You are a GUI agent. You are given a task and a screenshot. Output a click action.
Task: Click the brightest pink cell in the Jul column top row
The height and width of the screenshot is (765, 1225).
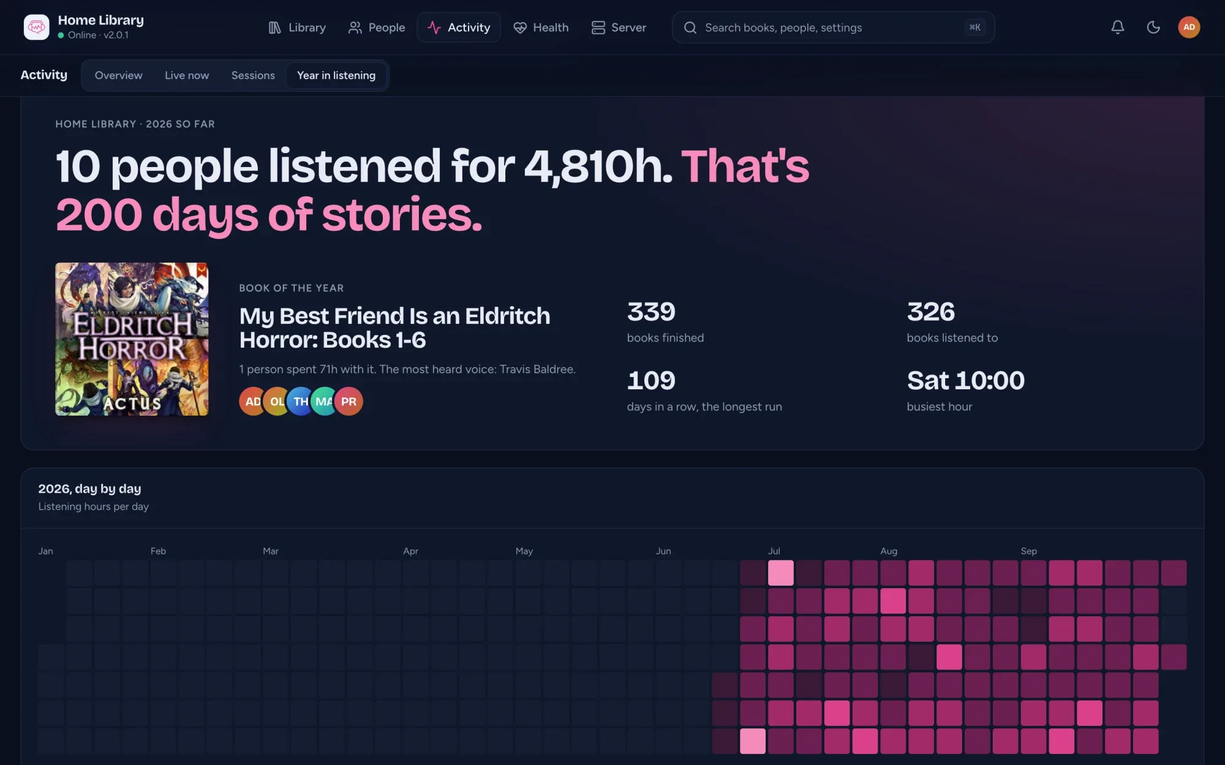(x=781, y=573)
